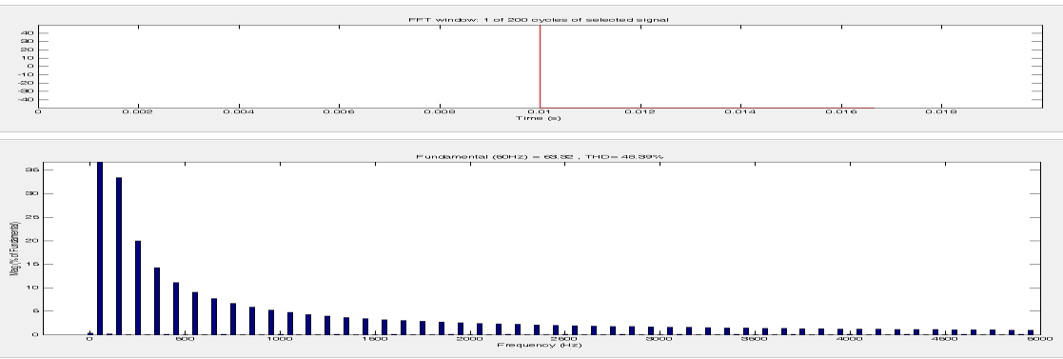The height and width of the screenshot is (359, 1063).
Task: Click the 1000 tick on the frequency axis
Action: [279, 339]
